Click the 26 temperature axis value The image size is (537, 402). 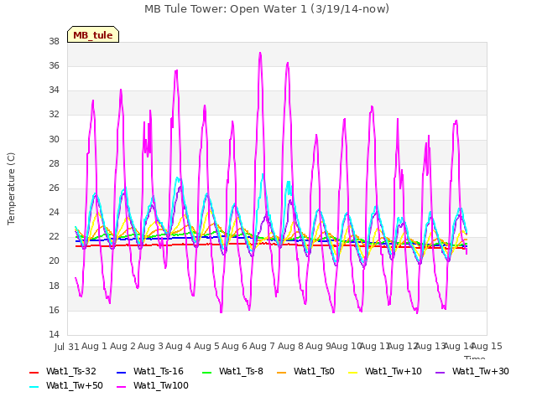coord(54,188)
